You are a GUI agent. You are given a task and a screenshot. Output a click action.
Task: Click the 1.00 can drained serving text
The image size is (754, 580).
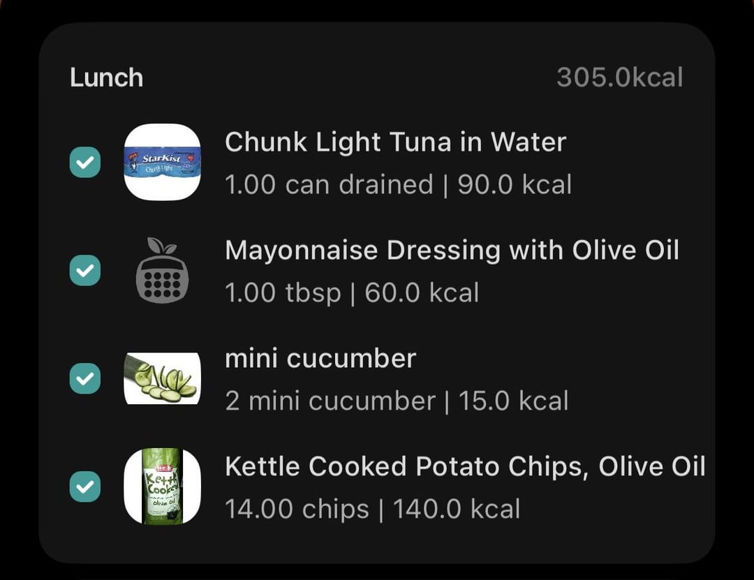click(x=329, y=185)
